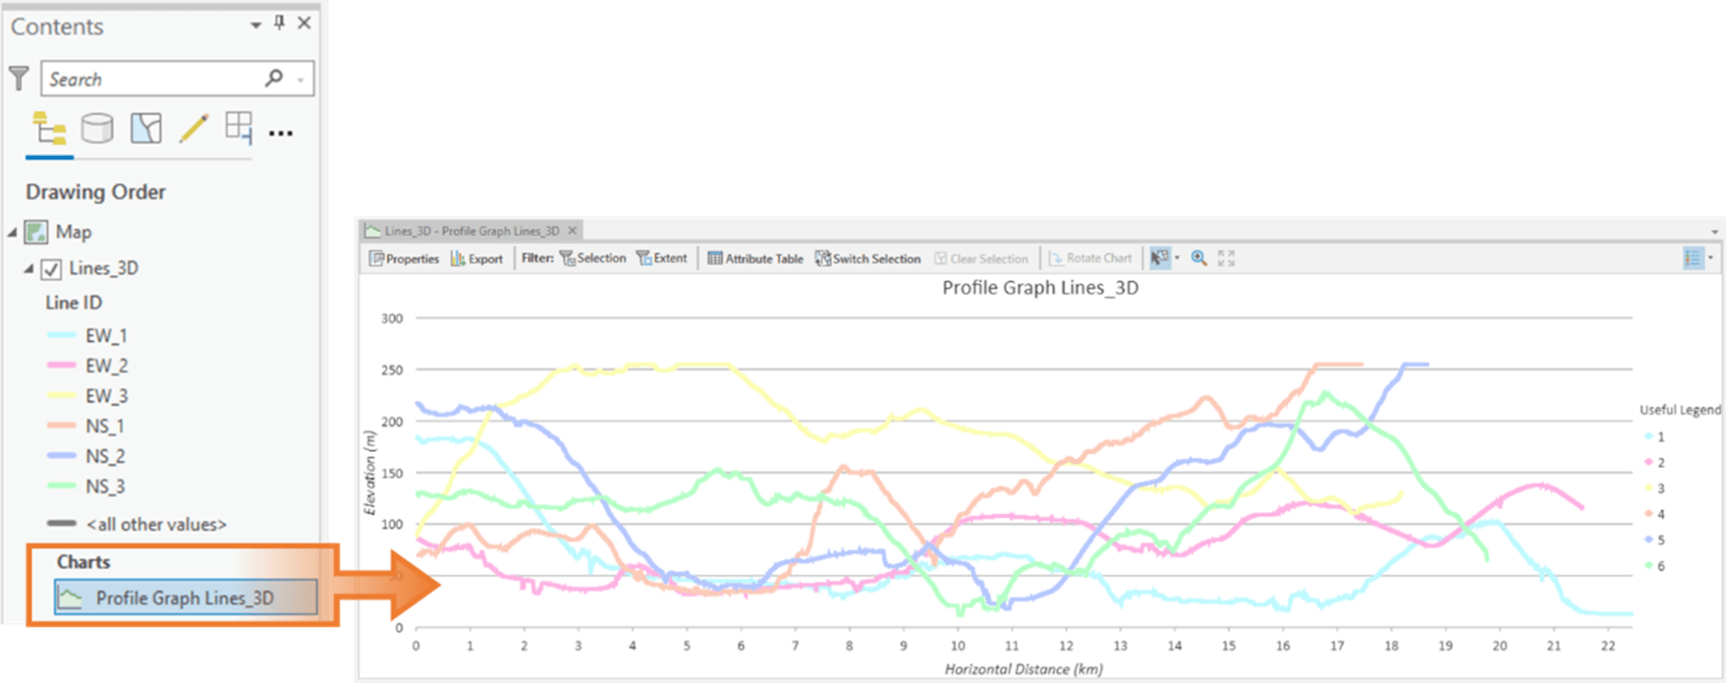This screenshot has width=1726, height=683.
Task: Click the Rotate Chart button
Action: click(x=1091, y=259)
